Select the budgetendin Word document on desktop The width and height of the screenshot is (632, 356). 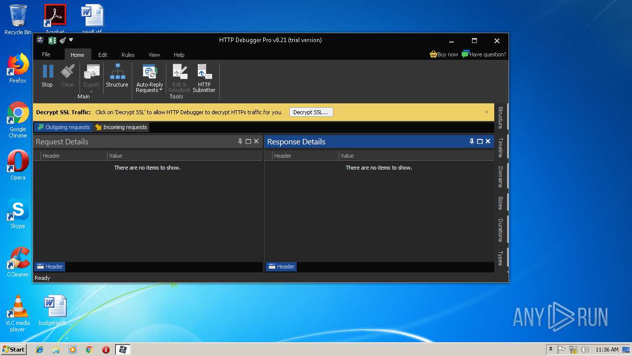point(55,311)
